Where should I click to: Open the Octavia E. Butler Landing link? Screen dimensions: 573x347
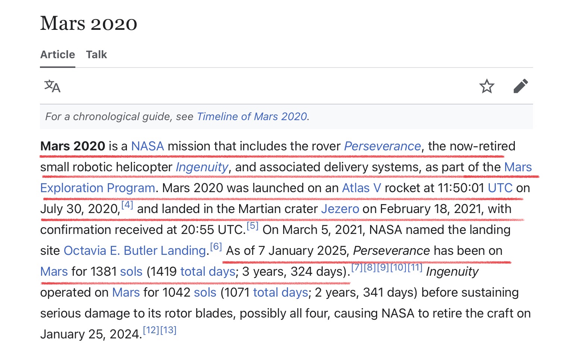pyautogui.click(x=135, y=251)
